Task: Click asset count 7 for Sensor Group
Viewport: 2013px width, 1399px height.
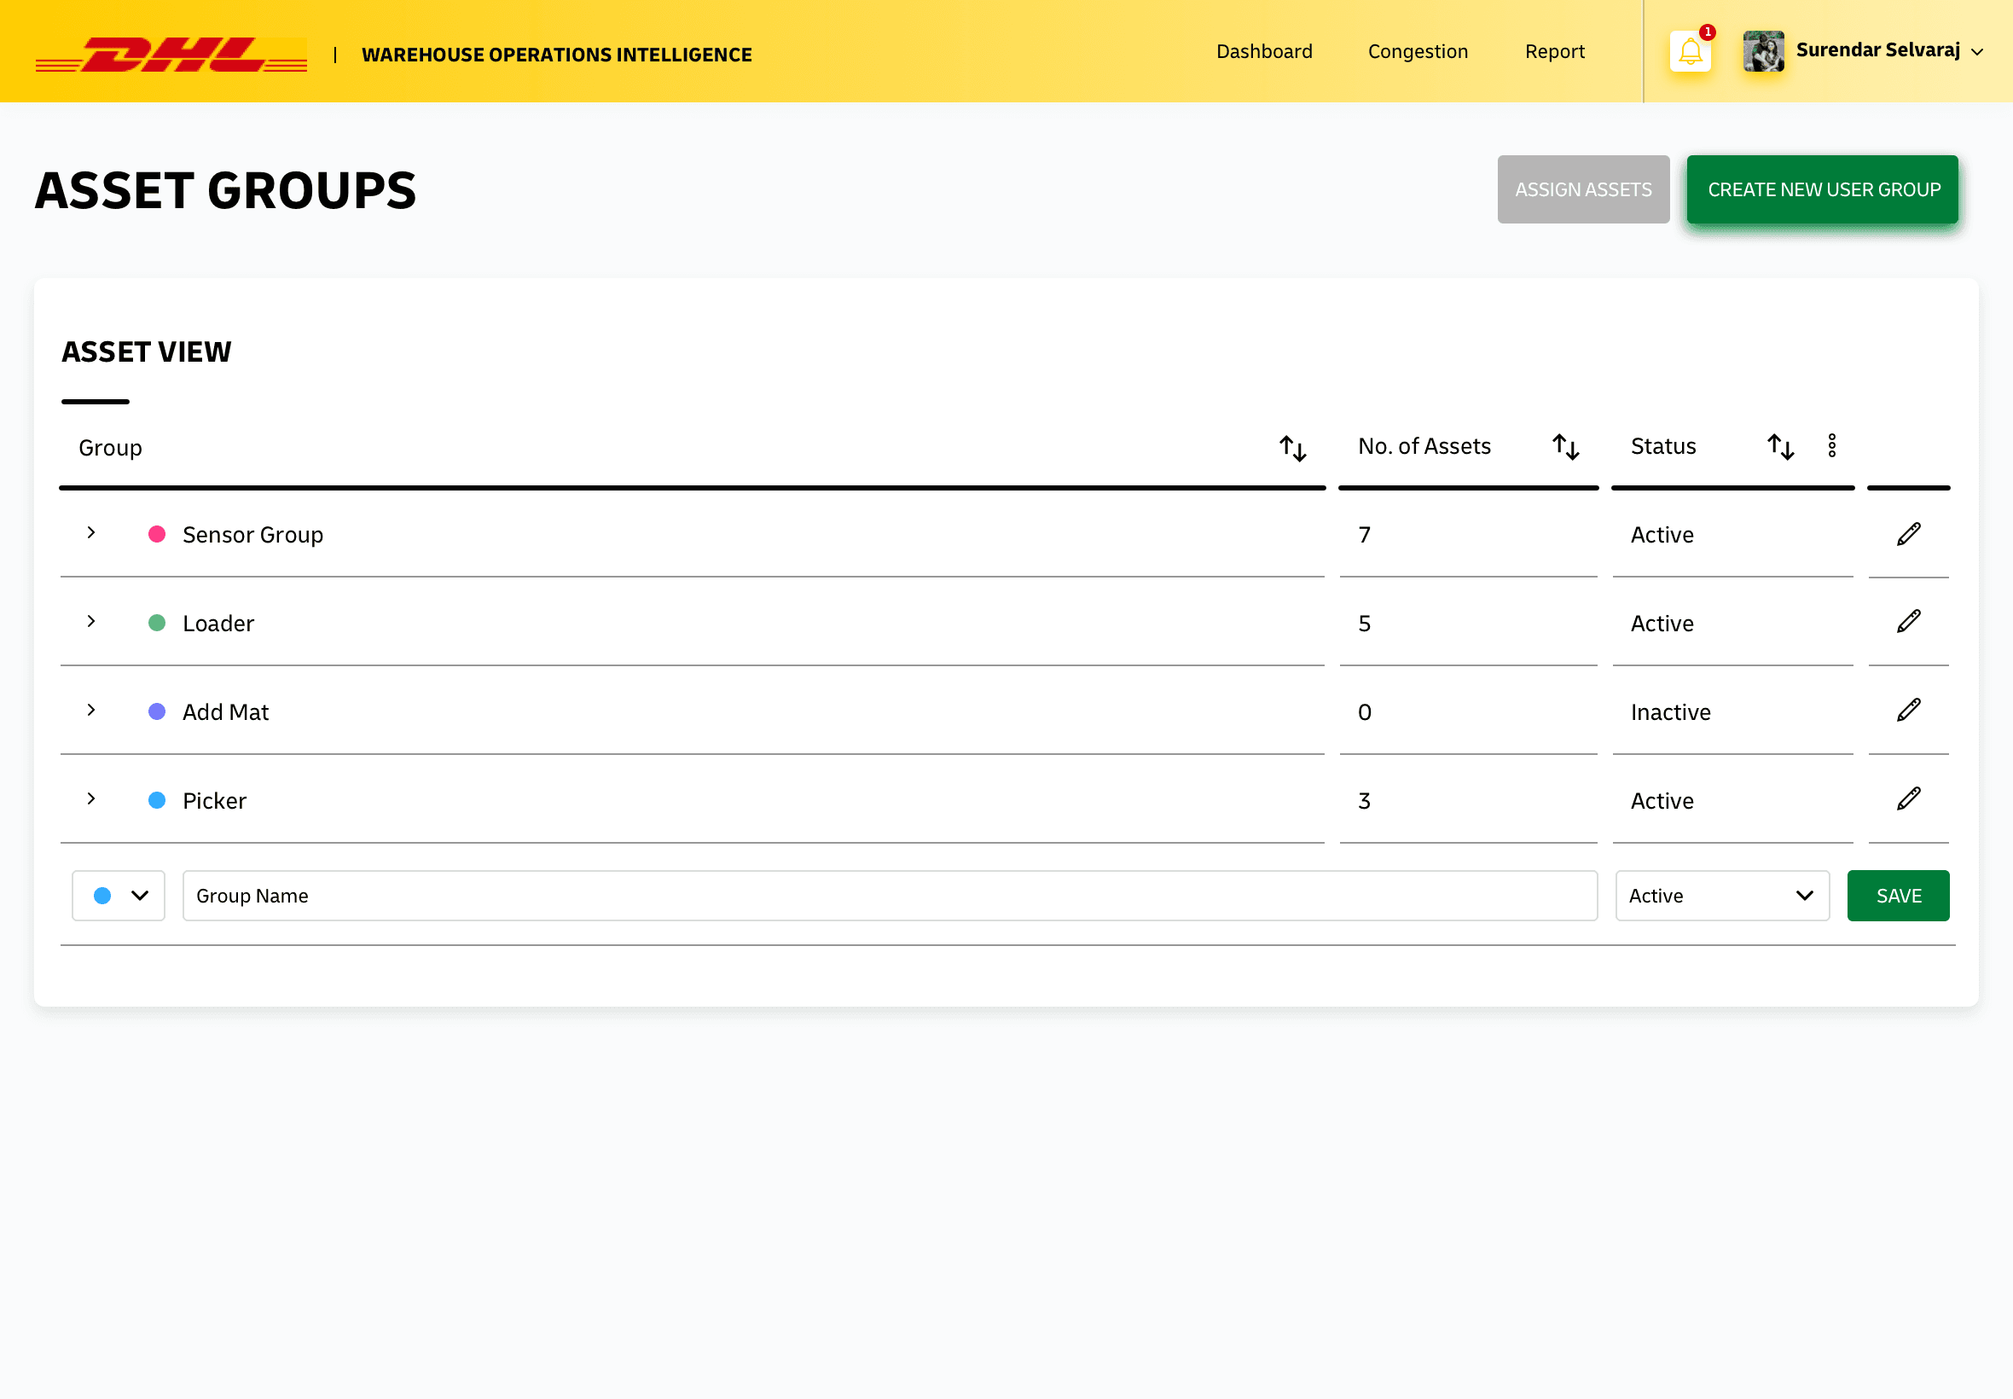Action: [1364, 535]
